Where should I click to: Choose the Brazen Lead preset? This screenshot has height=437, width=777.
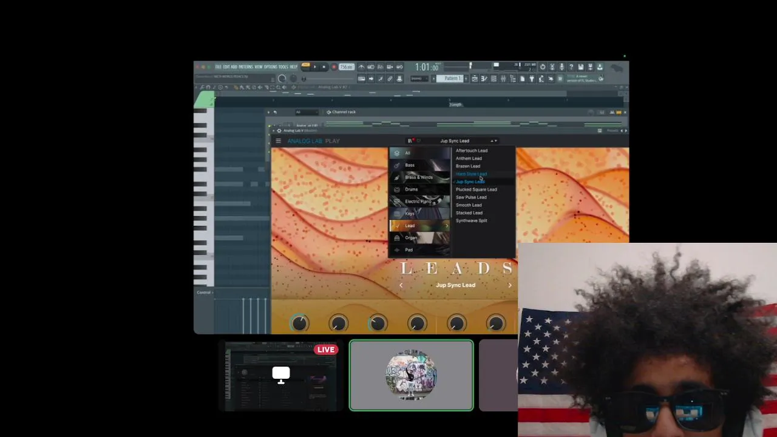468,166
